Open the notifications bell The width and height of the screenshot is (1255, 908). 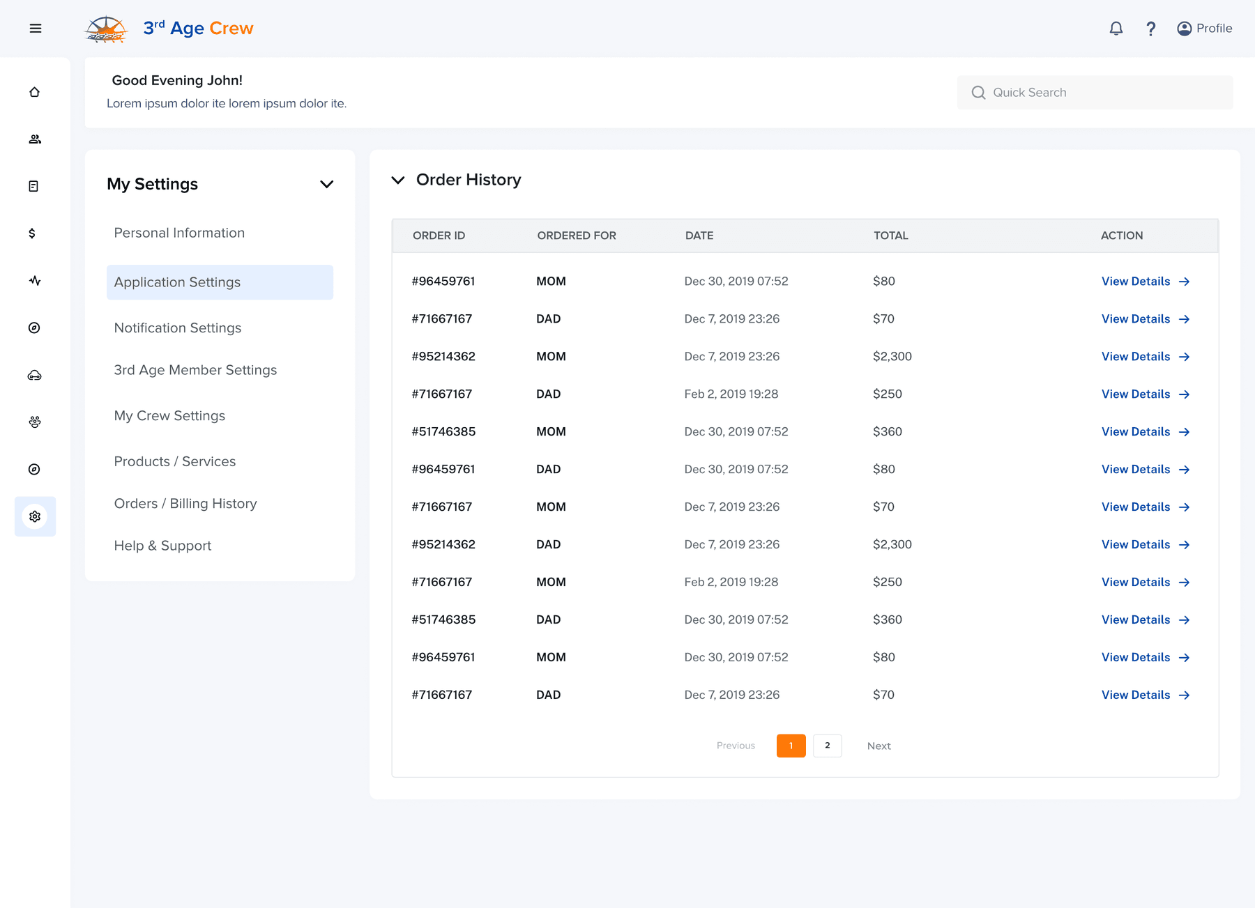point(1116,29)
